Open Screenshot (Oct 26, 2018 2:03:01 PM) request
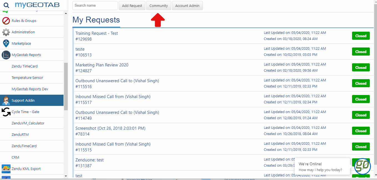Image resolution: width=377 pixels, height=180 pixels. click(x=110, y=128)
